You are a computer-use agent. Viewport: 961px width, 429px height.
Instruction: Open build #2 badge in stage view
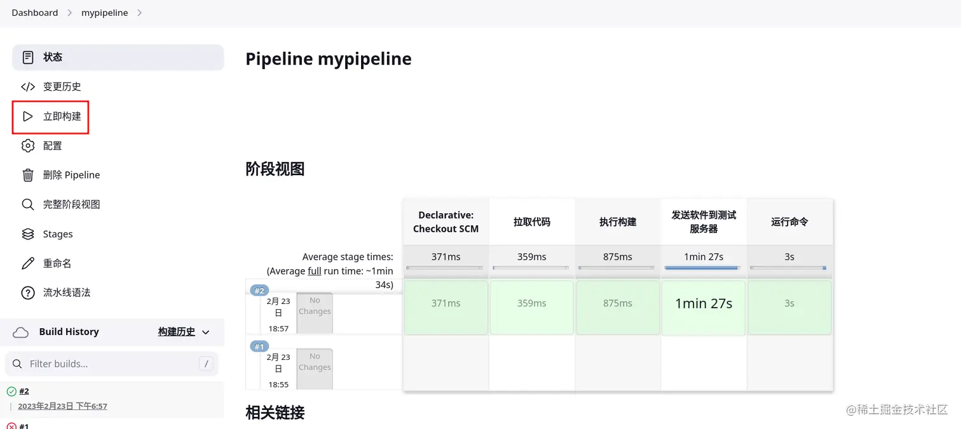point(259,291)
